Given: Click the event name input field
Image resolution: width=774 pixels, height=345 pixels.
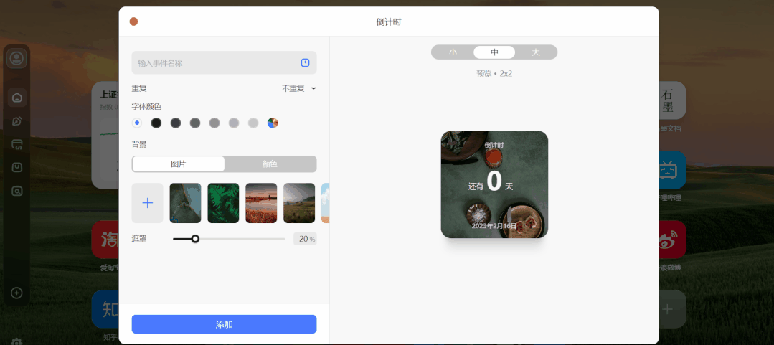Looking at the screenshot, I should (x=224, y=62).
